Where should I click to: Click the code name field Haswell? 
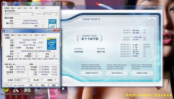click(22, 43)
